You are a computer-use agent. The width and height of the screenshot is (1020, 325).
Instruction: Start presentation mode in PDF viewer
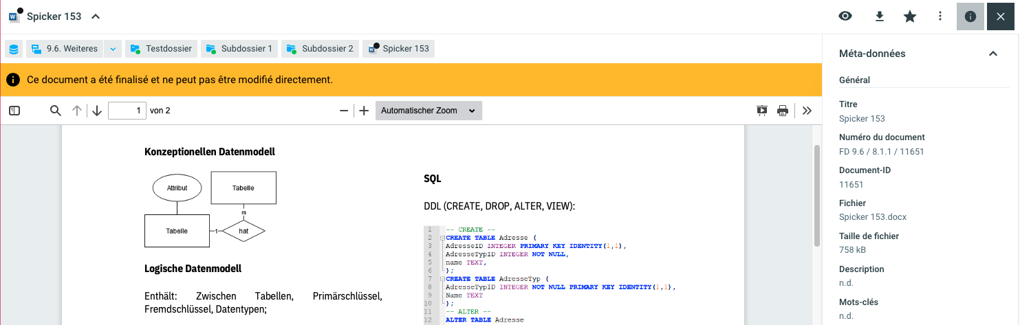[x=762, y=111]
